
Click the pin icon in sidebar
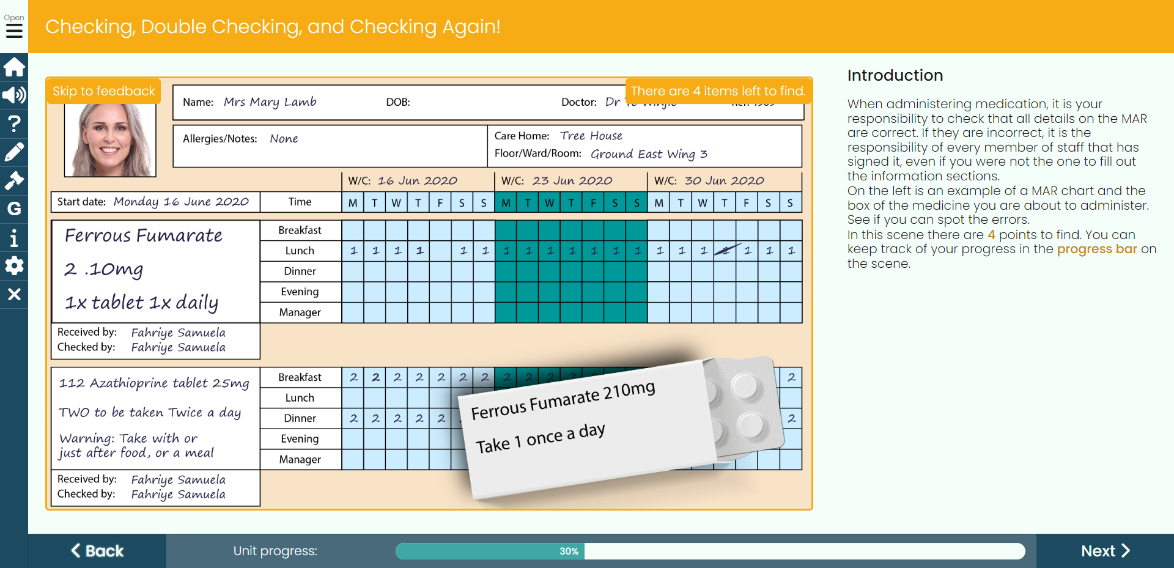point(14,180)
